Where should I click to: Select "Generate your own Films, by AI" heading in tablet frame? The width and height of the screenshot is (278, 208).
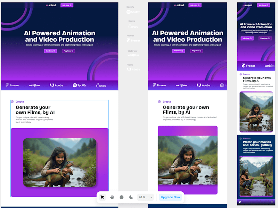(186, 110)
